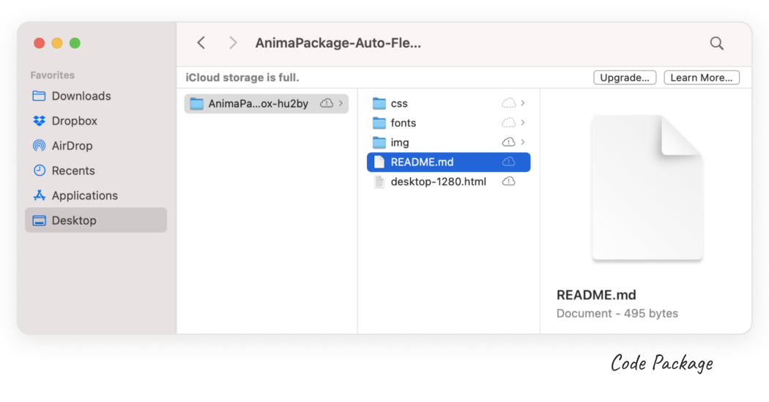Open AirDrop from the sidebar
This screenshot has height=402, width=769.
pos(72,146)
